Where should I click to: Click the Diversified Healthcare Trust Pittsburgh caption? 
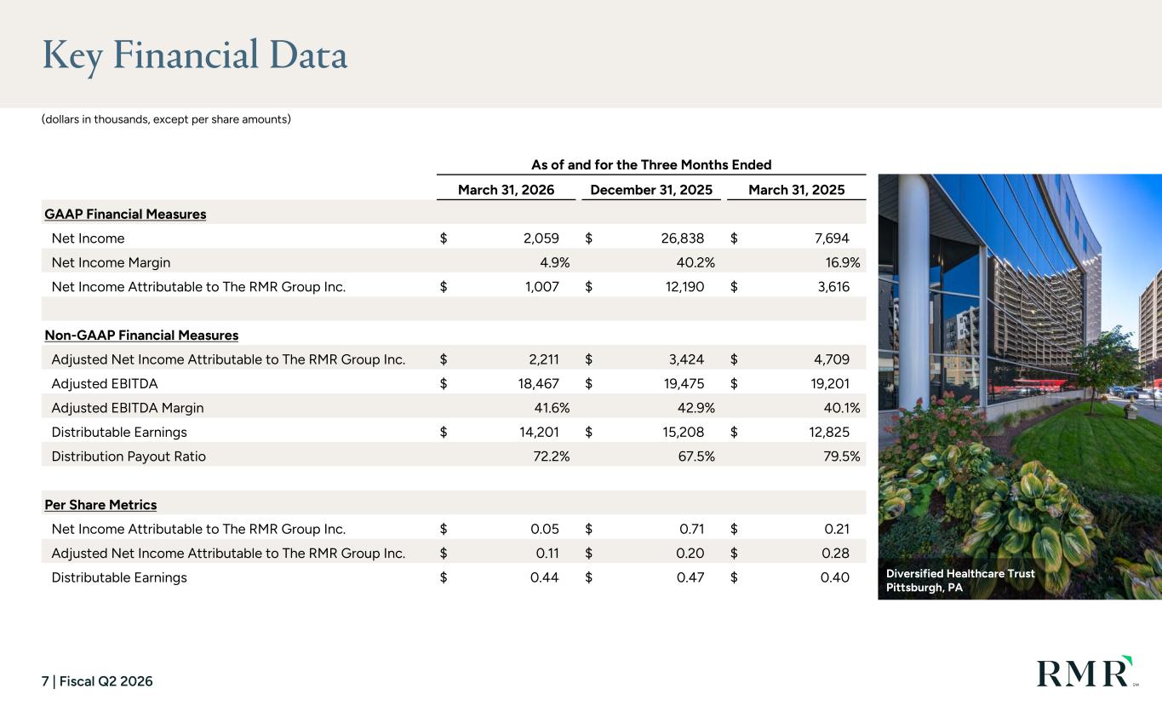960,581
